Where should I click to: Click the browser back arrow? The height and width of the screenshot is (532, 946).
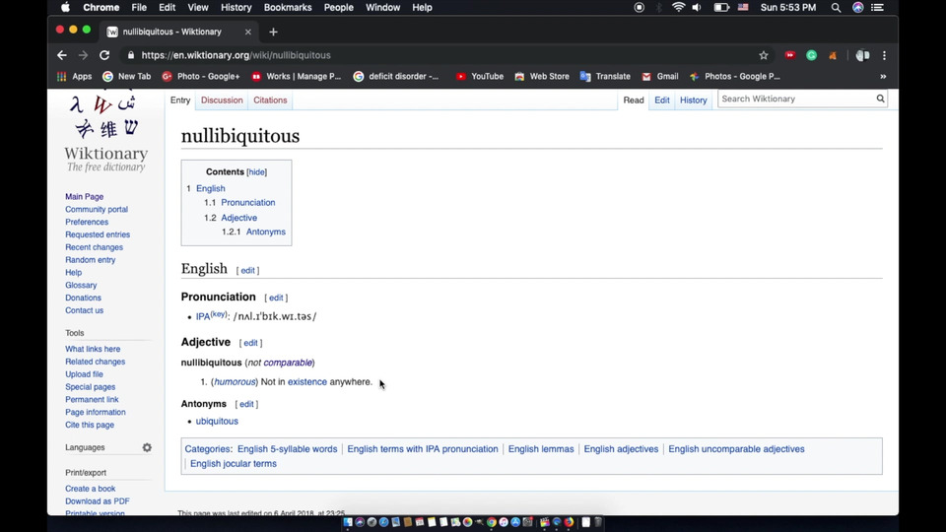(x=61, y=55)
